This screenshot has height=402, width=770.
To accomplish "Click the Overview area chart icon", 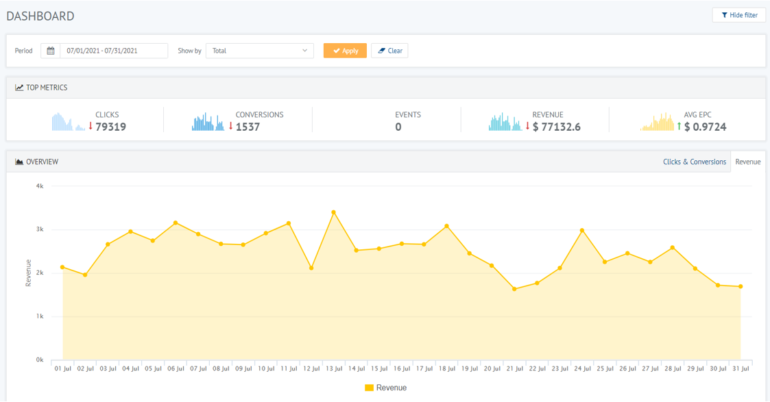I will point(19,162).
